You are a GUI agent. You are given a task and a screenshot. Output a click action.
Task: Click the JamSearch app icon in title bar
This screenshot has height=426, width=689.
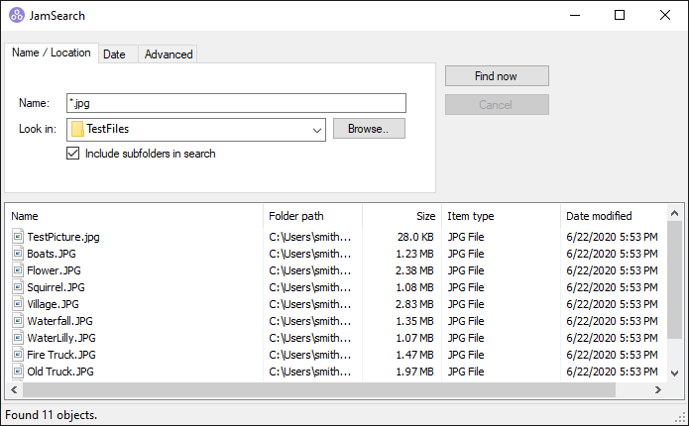pos(15,15)
